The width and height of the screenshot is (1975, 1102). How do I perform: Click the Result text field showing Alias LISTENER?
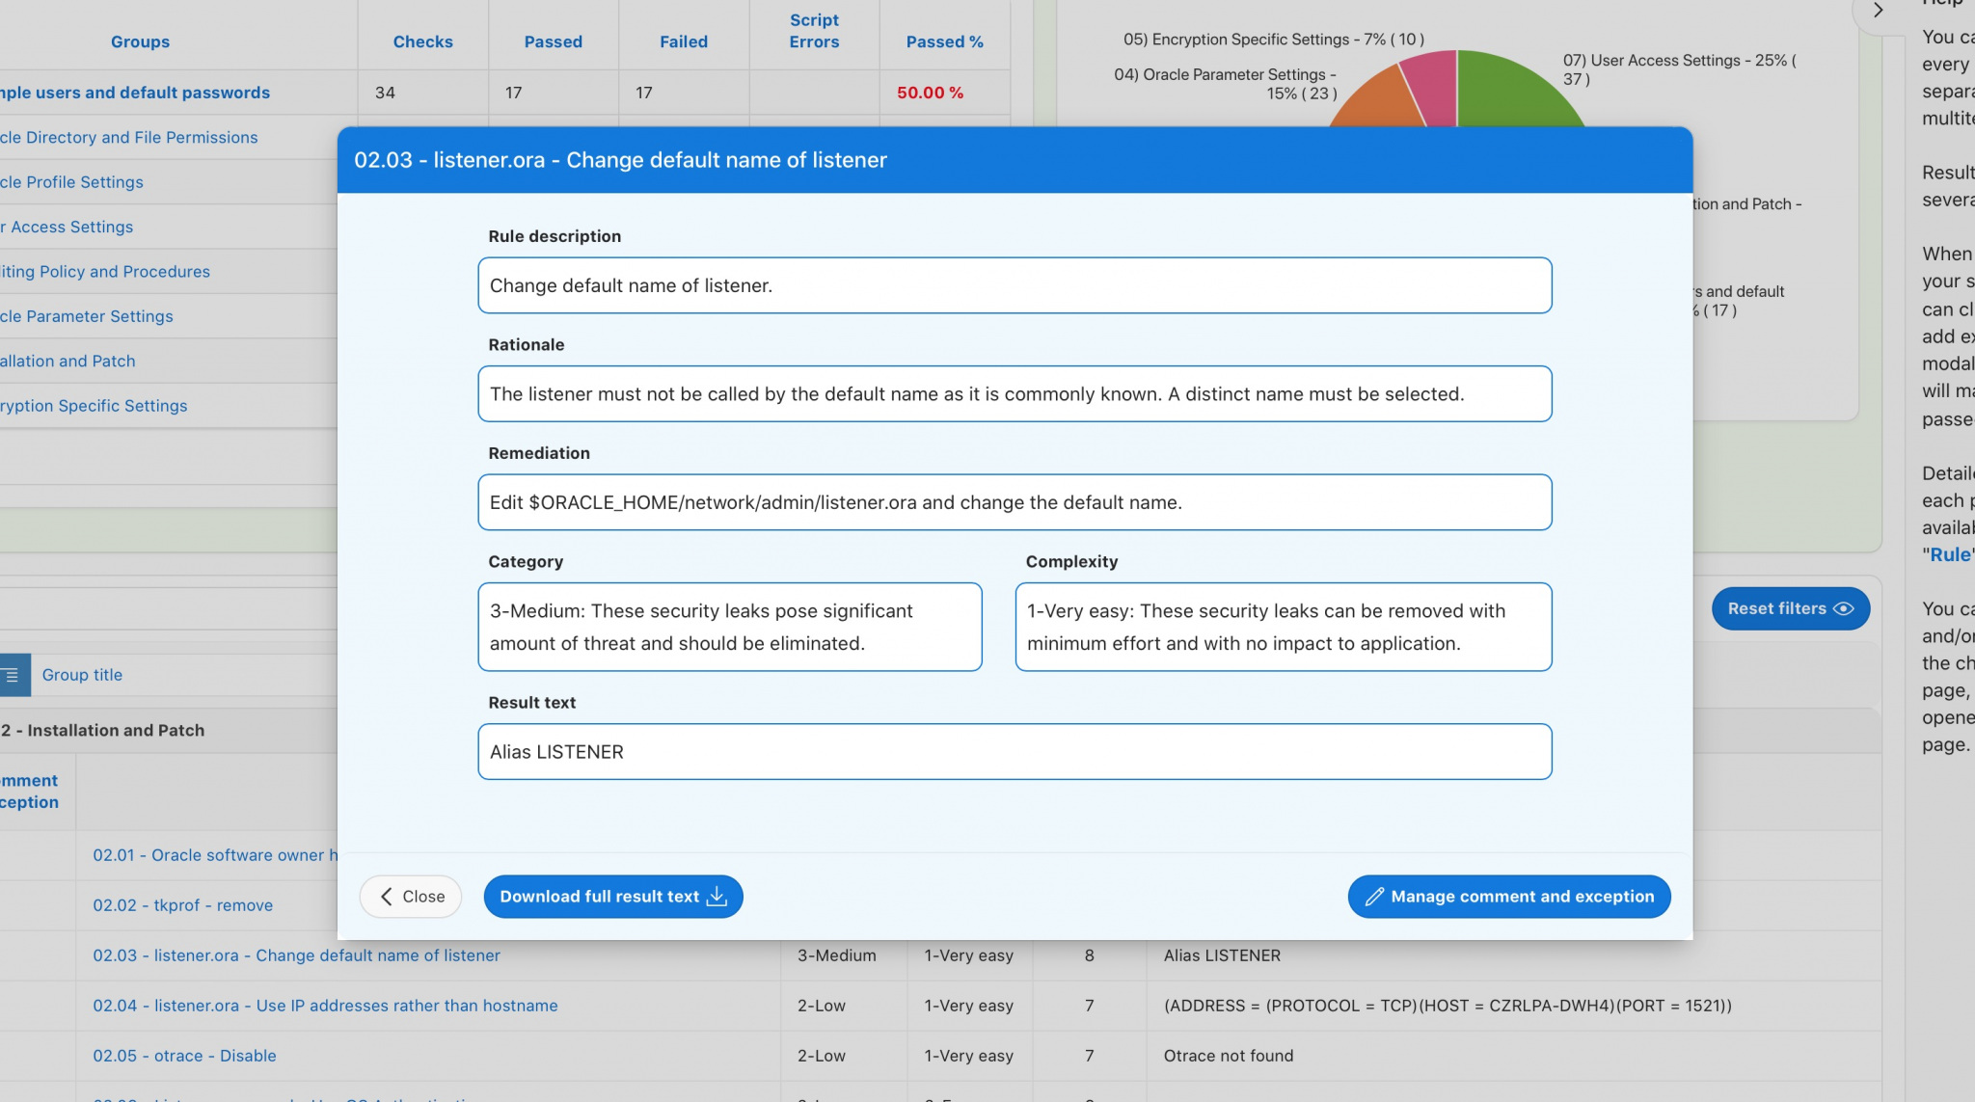coord(1014,752)
